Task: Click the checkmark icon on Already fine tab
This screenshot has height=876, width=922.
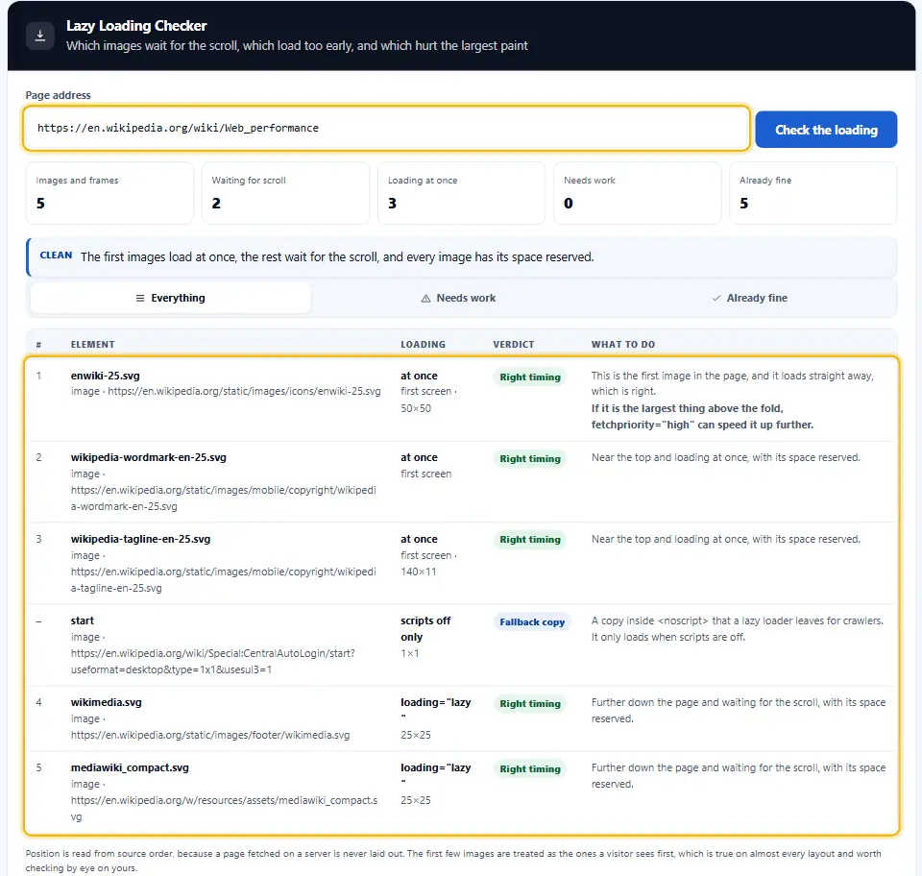Action: [716, 298]
